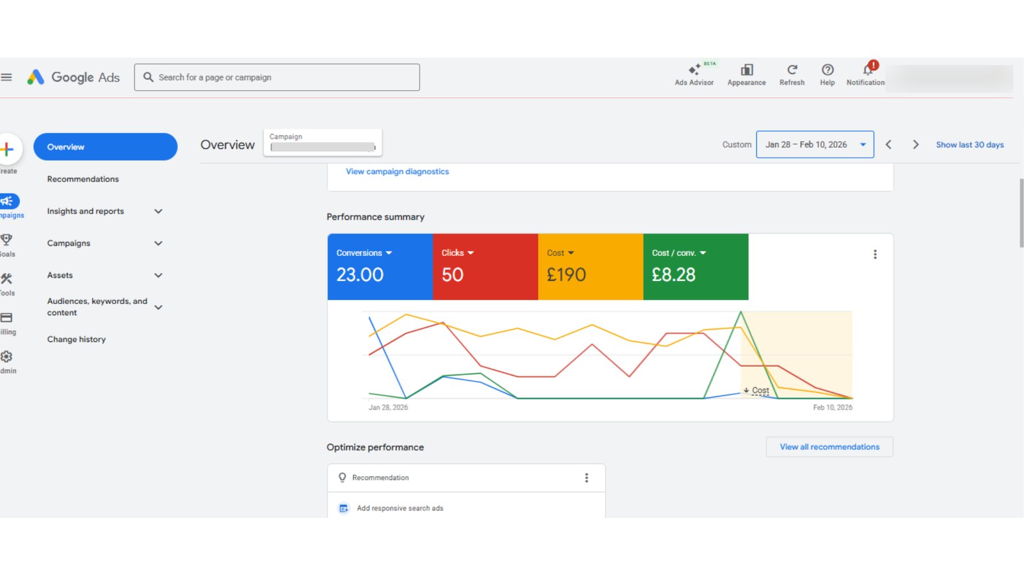Screen dimensions: 1024x576
Task: Open the date range dropdown
Action: pos(815,145)
